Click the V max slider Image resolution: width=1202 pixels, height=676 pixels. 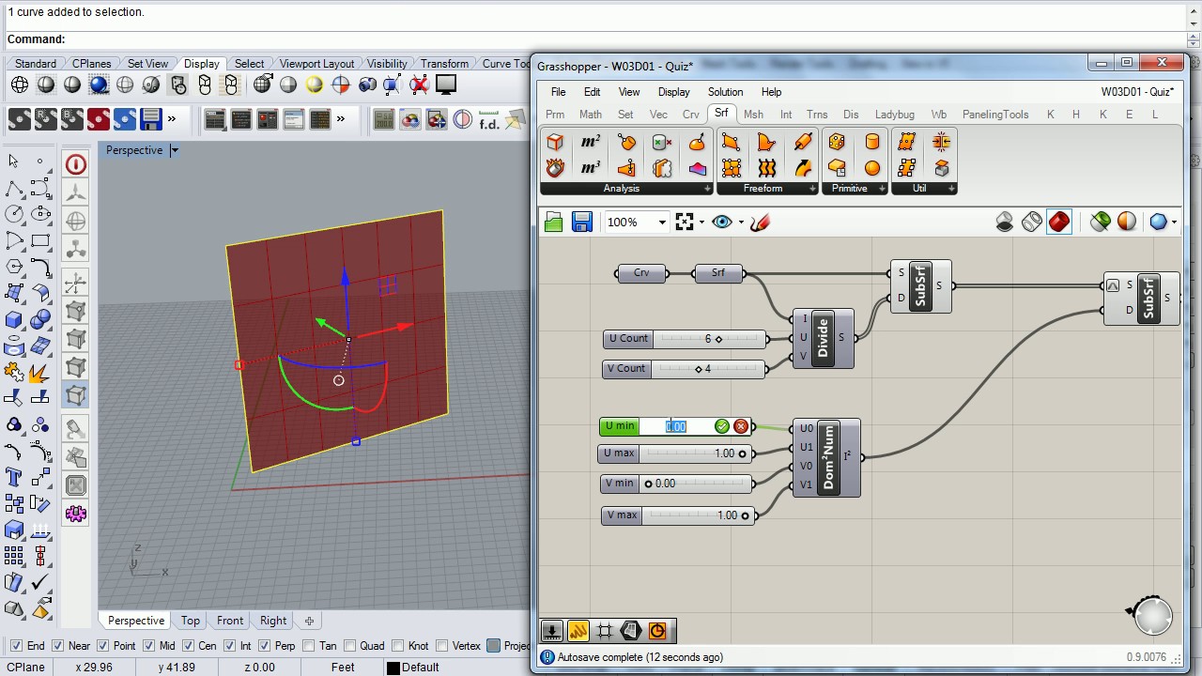tap(678, 515)
